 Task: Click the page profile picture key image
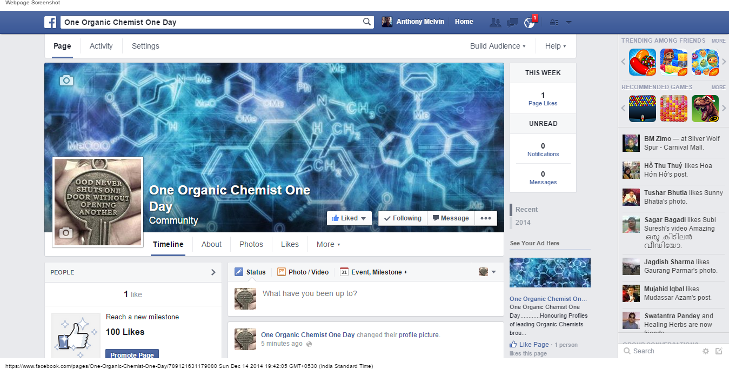pos(98,203)
